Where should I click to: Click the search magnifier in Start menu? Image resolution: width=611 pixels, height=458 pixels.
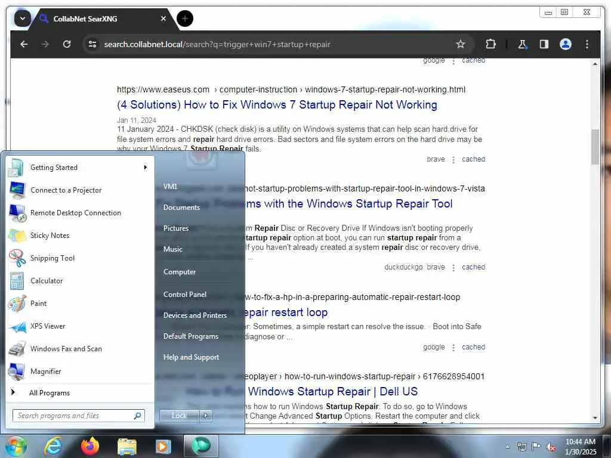(x=138, y=416)
